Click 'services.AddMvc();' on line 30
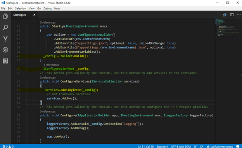242x148 pixels. [62, 98]
